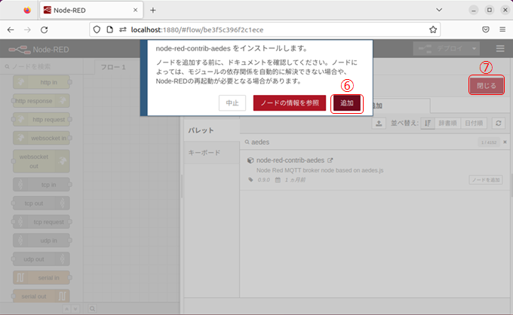
Task: Switch to the キーボード settings tab
Action: [x=204, y=152]
